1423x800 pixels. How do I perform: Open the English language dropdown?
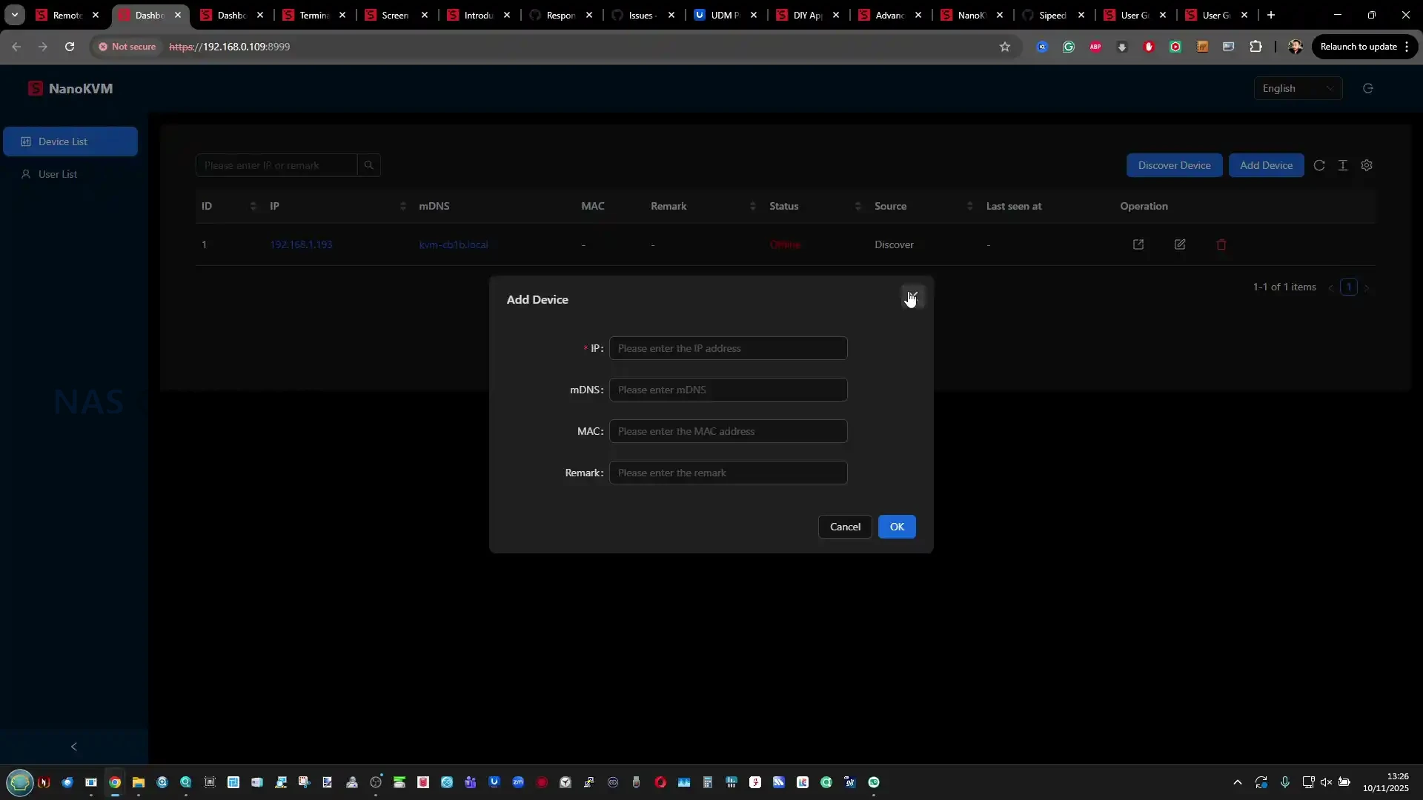(x=1297, y=88)
